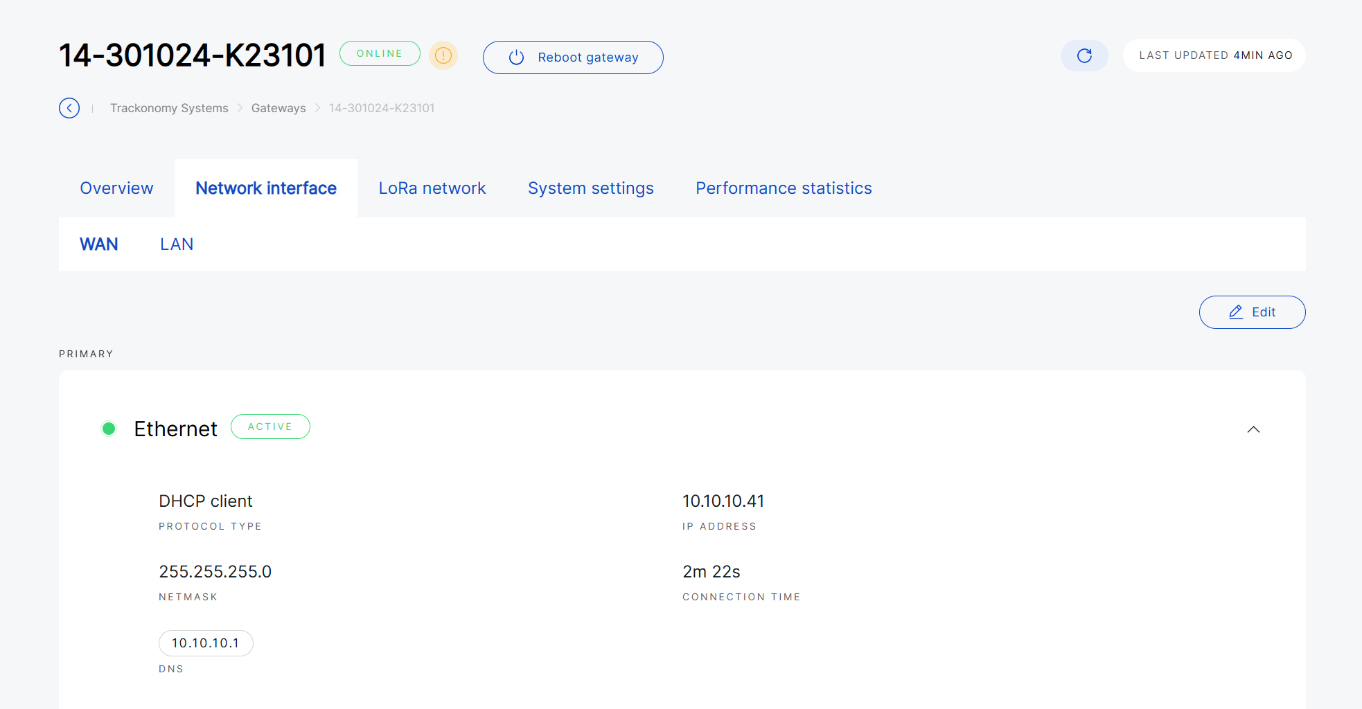Click the orange warning alert icon
Image resolution: width=1362 pixels, height=709 pixels.
coord(443,55)
